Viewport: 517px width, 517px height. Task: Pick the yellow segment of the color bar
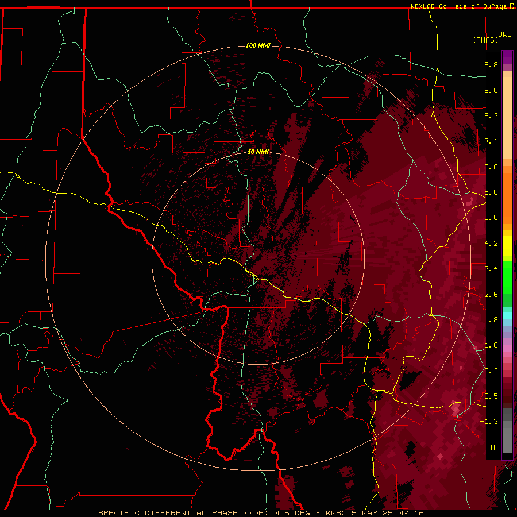click(507, 246)
